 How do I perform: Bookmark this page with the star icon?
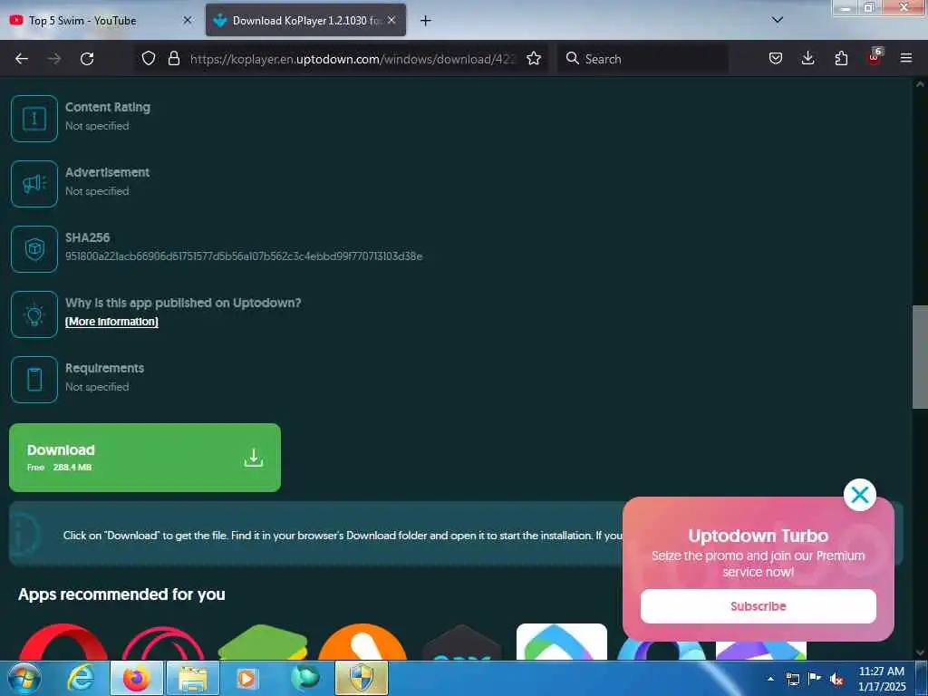534,58
